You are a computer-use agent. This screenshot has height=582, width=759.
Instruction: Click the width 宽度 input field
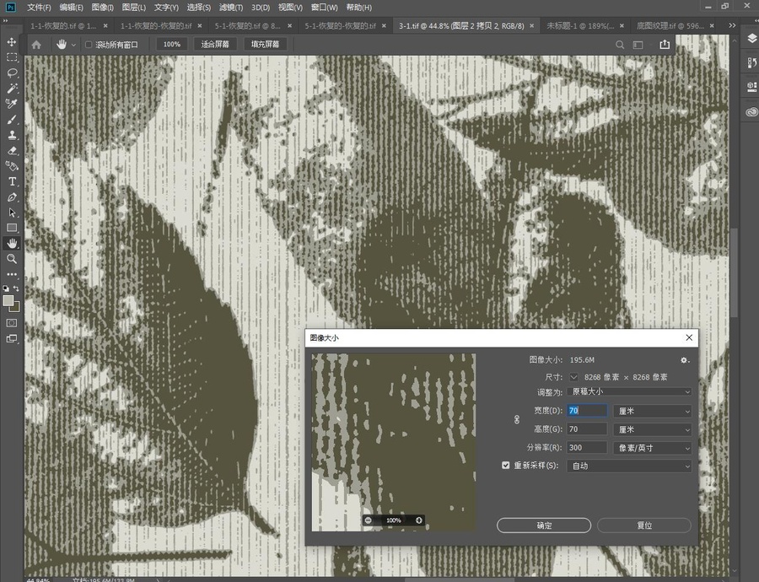tap(587, 411)
